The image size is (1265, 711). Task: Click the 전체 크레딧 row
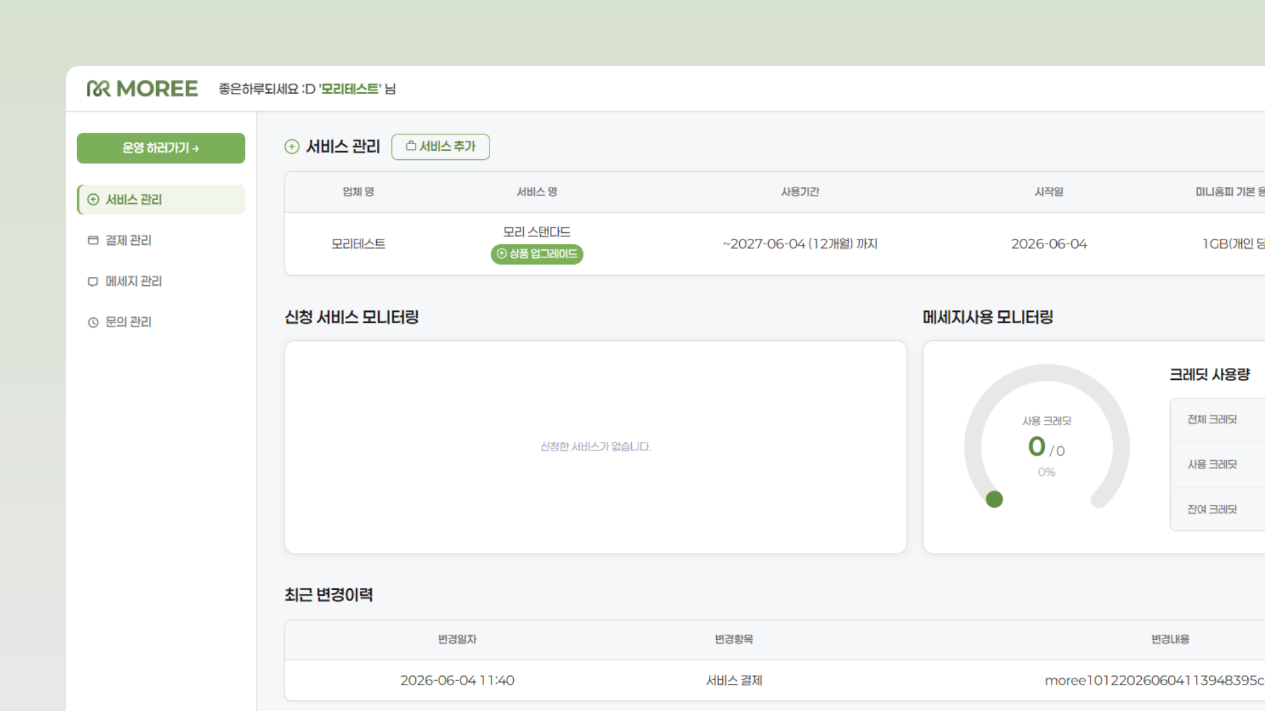coord(1218,419)
